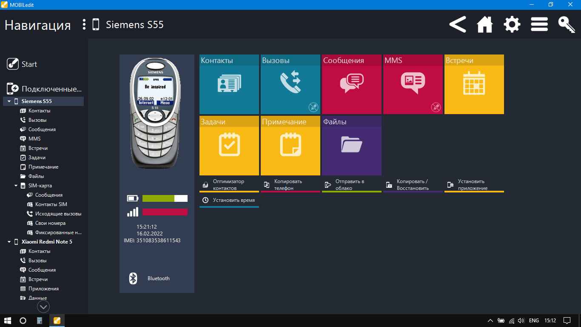The height and width of the screenshot is (327, 581).
Task: Collapse the Xiaomi Redmi Note 5 node
Action: [9, 242]
